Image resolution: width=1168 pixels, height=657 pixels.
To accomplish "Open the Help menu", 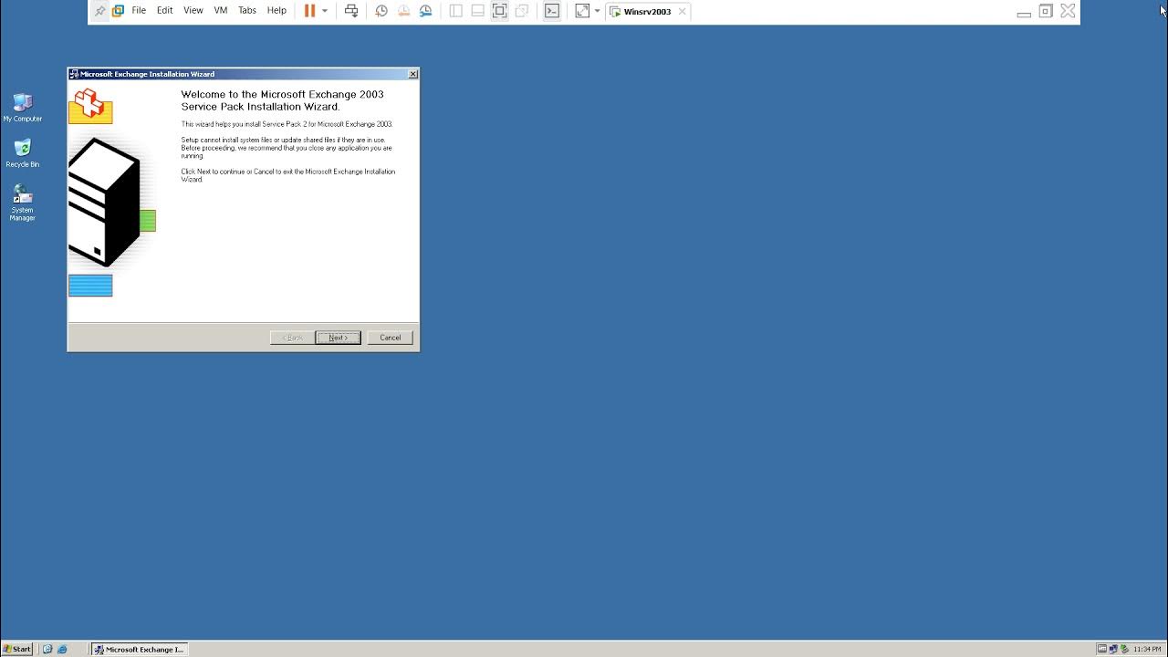I will 276,11.
